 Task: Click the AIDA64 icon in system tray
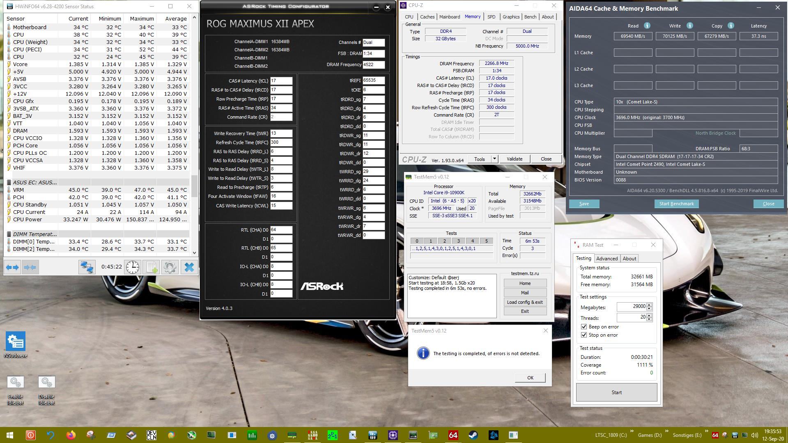click(x=715, y=435)
